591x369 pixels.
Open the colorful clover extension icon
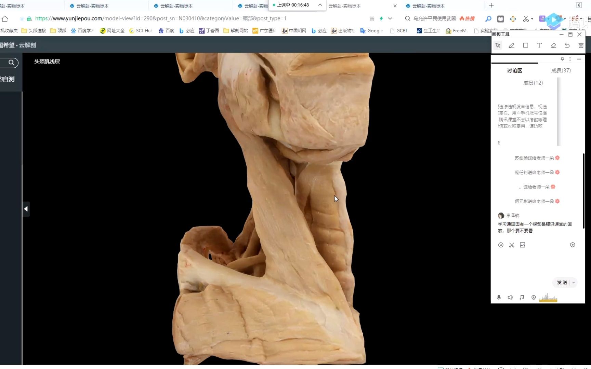click(x=513, y=19)
